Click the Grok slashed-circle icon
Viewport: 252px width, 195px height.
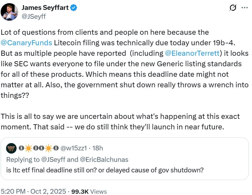point(233,8)
